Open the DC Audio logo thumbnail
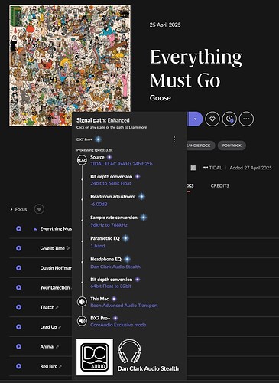The image size is (279, 383). 95,357
